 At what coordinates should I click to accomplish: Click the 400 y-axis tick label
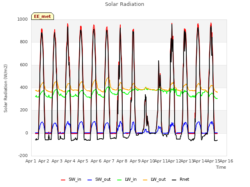click(24, 87)
